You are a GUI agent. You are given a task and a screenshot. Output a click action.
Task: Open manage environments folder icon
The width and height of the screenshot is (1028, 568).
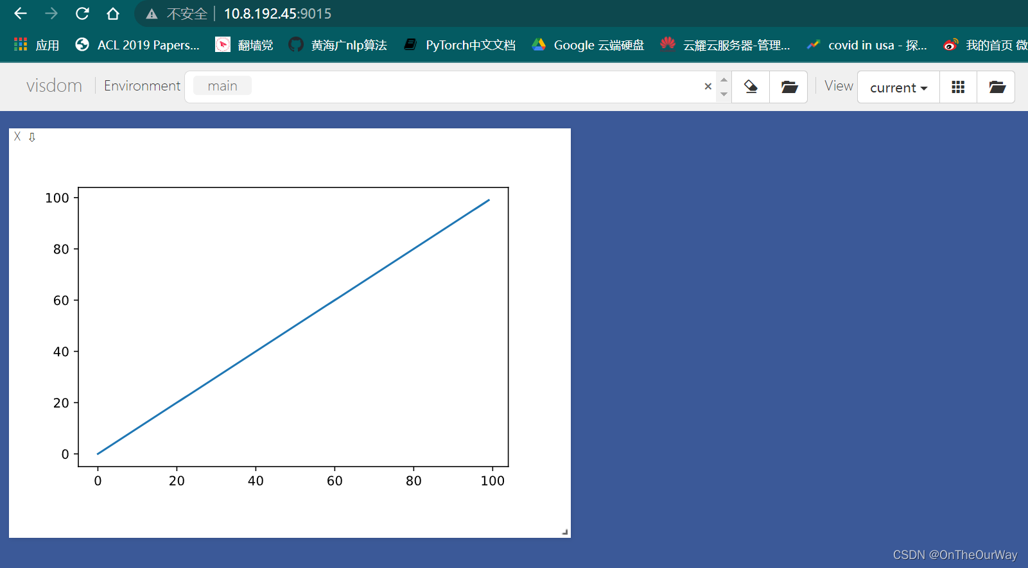click(789, 87)
